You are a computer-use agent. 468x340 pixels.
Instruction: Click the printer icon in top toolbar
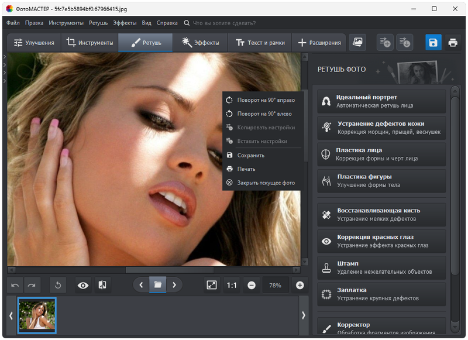[452, 43]
